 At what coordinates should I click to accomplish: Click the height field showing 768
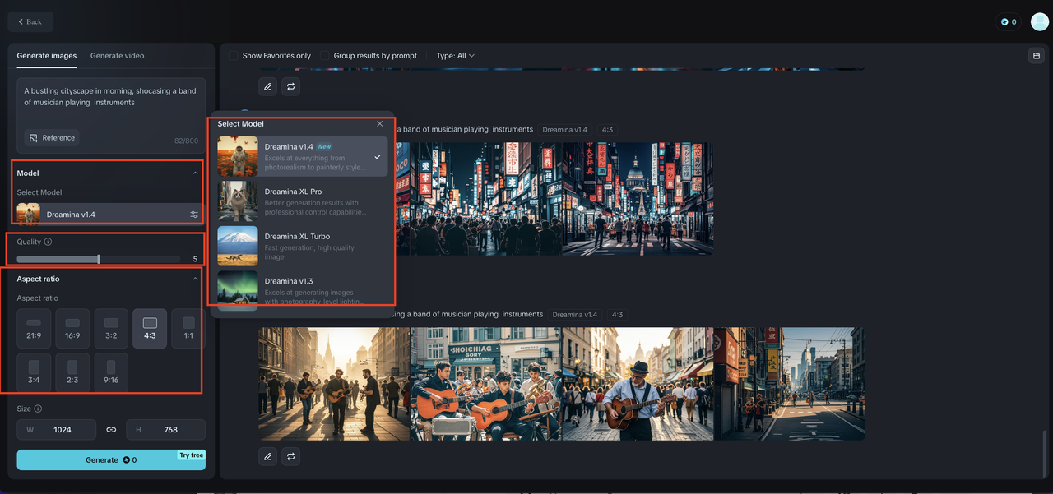pos(165,430)
